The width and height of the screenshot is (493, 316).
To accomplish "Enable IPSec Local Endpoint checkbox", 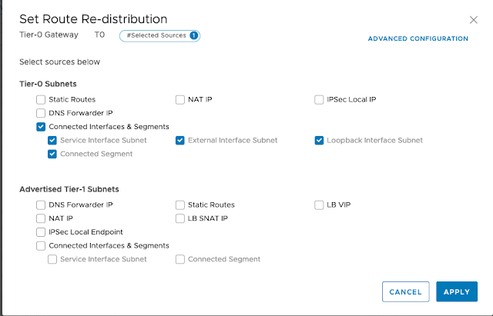I will 41,232.
